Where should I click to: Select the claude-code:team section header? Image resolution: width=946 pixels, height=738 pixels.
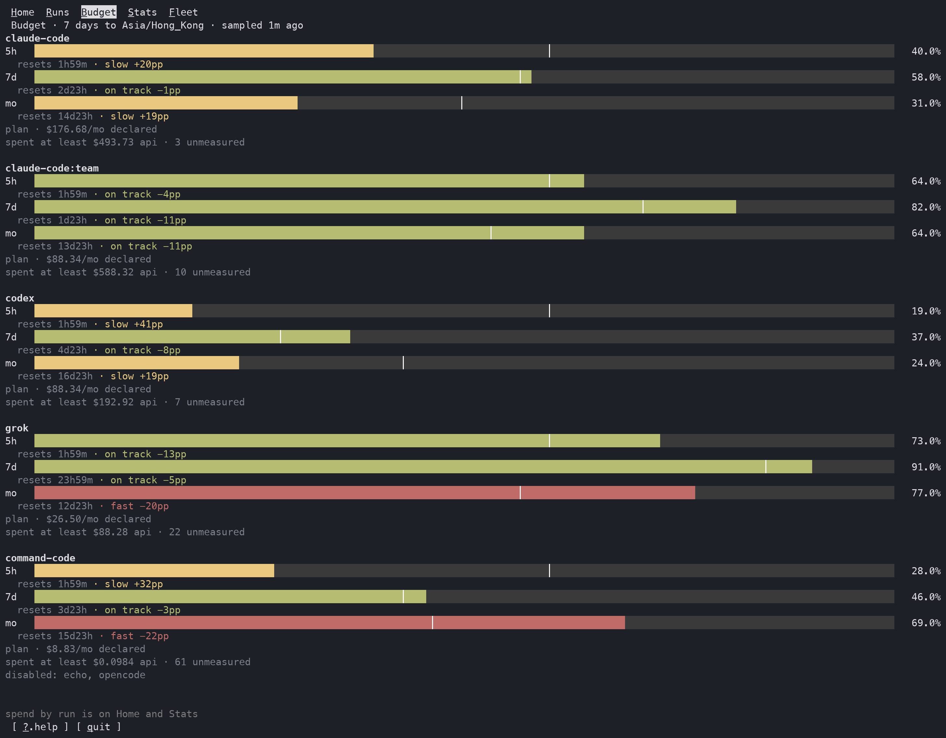coord(52,168)
